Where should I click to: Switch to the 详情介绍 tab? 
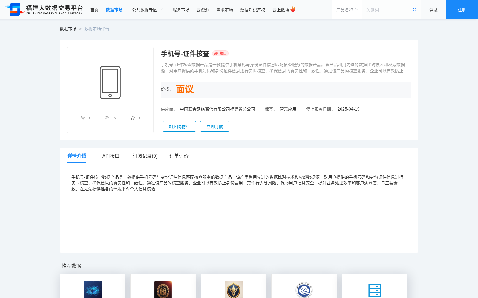tap(77, 156)
